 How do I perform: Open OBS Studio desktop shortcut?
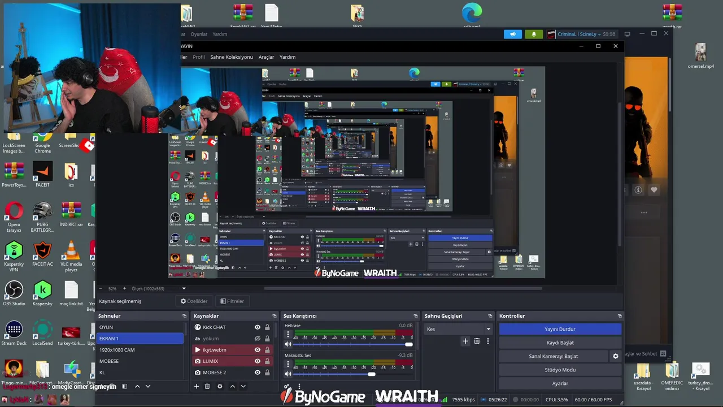[14, 294]
